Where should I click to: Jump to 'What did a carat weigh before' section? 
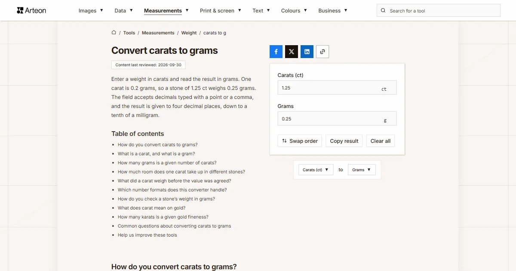coord(175,181)
